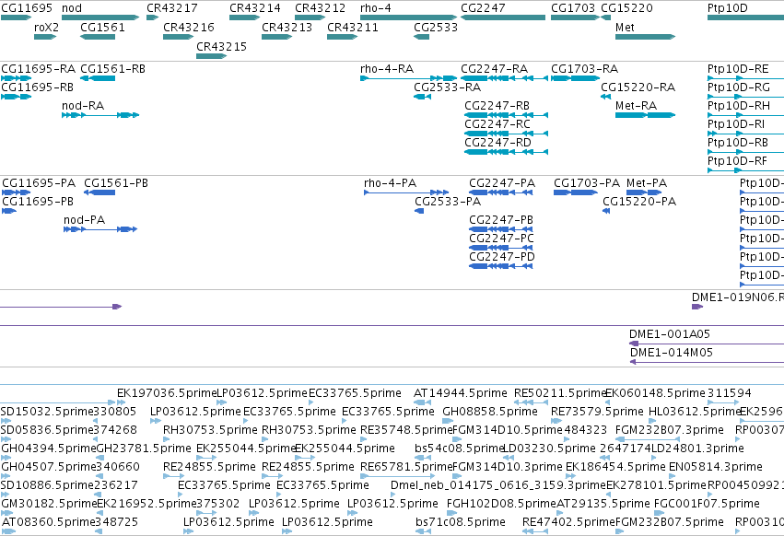Screen dimensions: 784x536
Task: Click the CG15220-RA transcript
Action: coord(605,97)
